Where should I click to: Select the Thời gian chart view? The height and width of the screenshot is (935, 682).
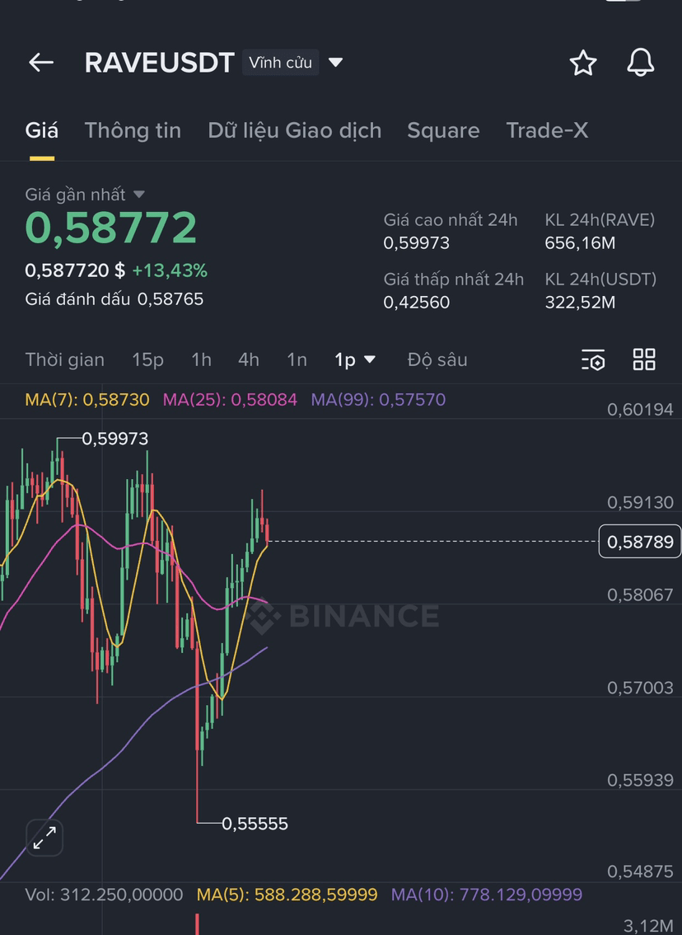[x=65, y=359]
